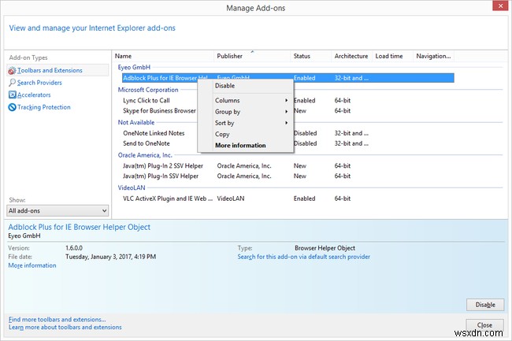512x341 pixels.
Task: Click Disabled status of Send to OneNote
Action: 306,143
